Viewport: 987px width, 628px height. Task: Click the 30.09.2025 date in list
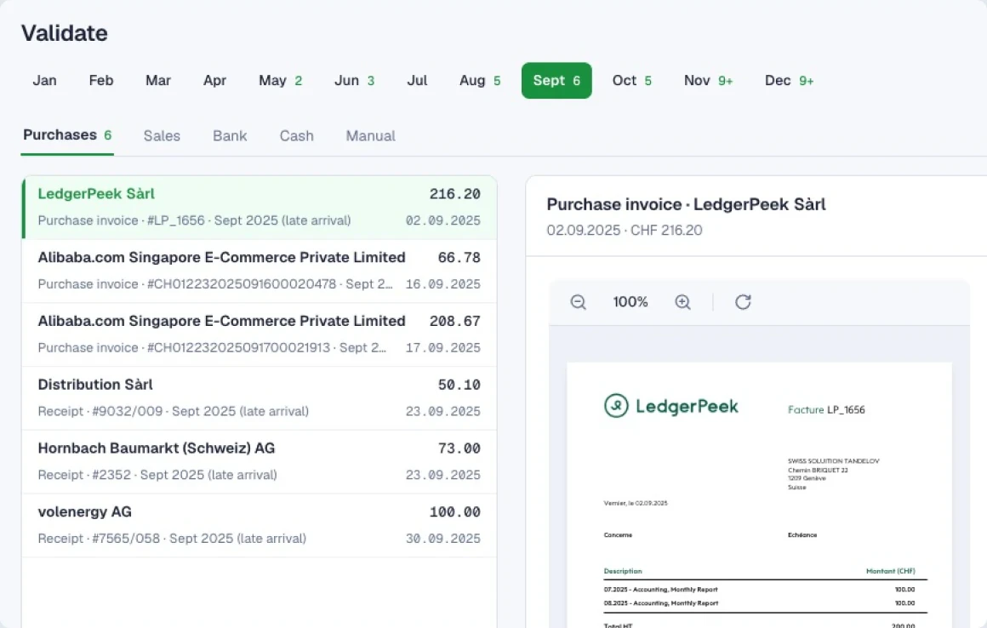442,539
